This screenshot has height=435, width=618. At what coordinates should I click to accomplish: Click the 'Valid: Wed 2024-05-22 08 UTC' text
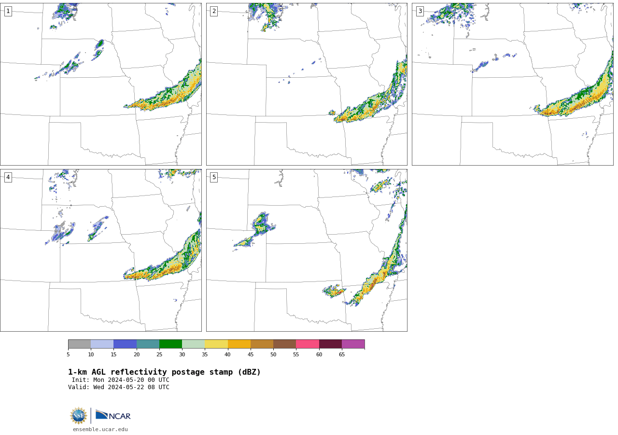[x=119, y=387]
